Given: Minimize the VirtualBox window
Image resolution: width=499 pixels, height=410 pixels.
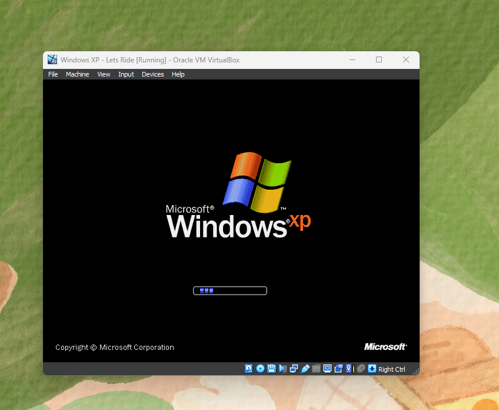Looking at the screenshot, I should [352, 60].
